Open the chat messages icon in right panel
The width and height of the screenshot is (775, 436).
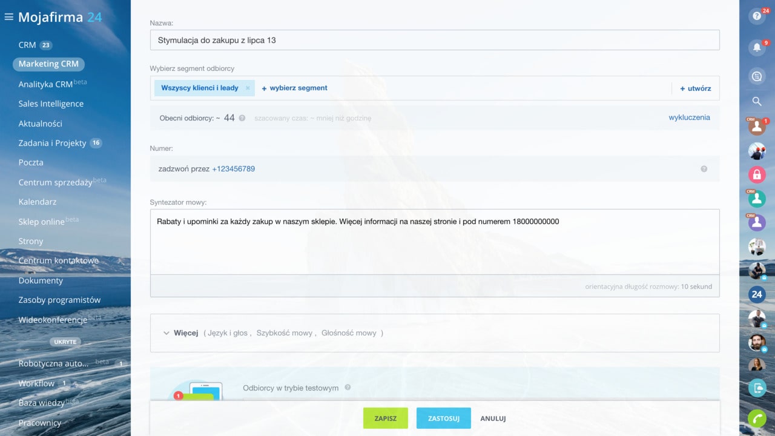coord(757,76)
